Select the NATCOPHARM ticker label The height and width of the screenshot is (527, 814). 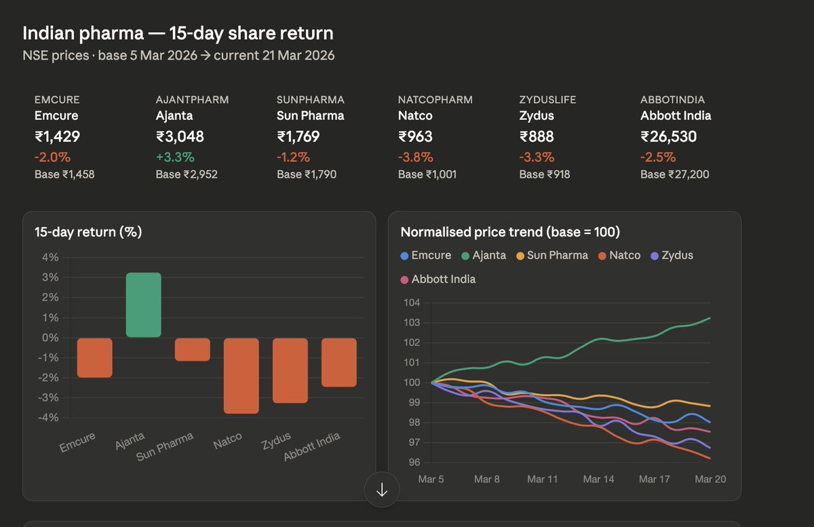(434, 100)
